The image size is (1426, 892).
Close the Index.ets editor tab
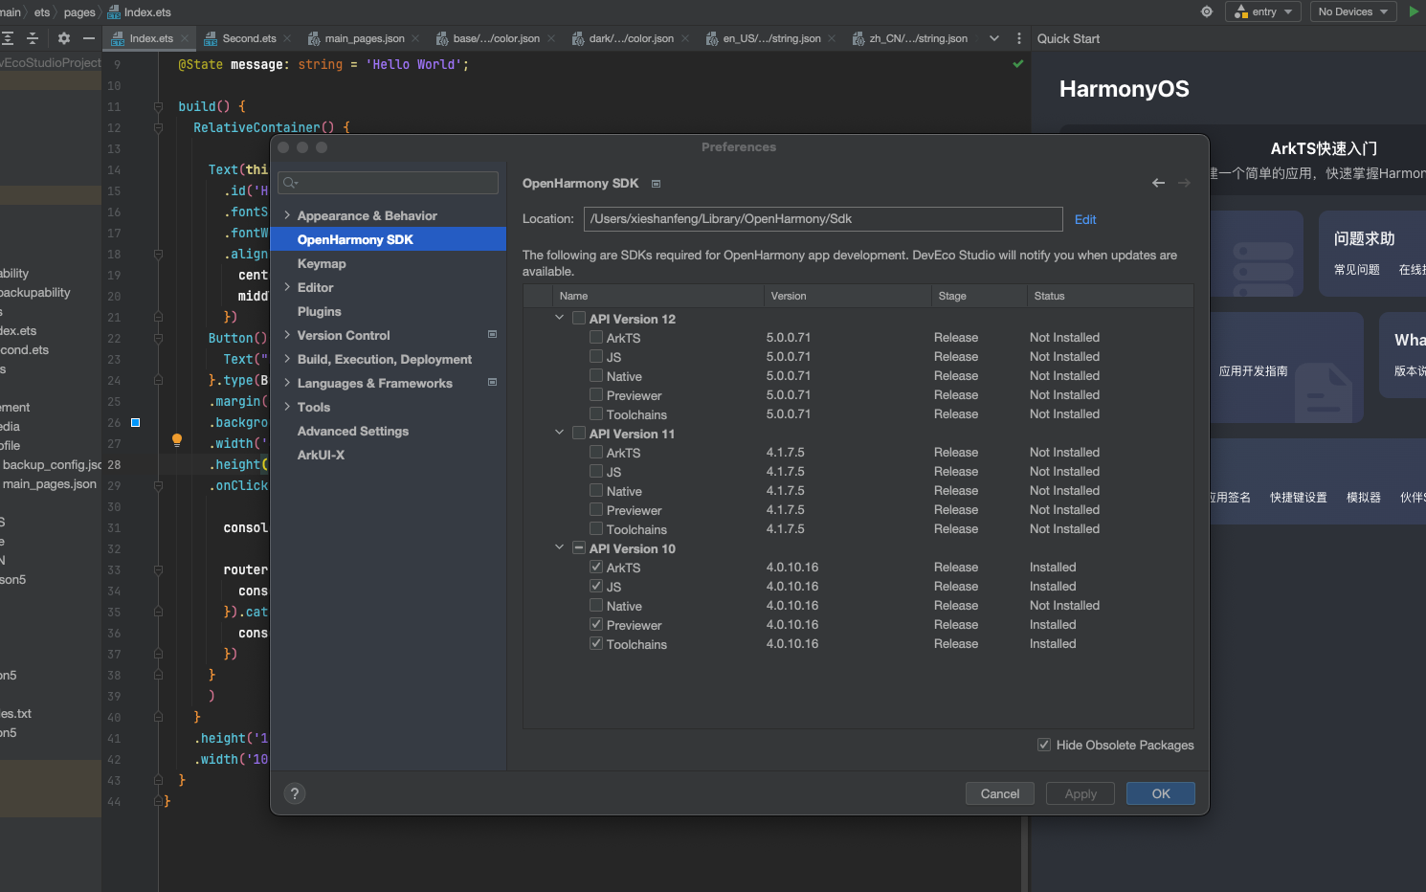tap(185, 38)
